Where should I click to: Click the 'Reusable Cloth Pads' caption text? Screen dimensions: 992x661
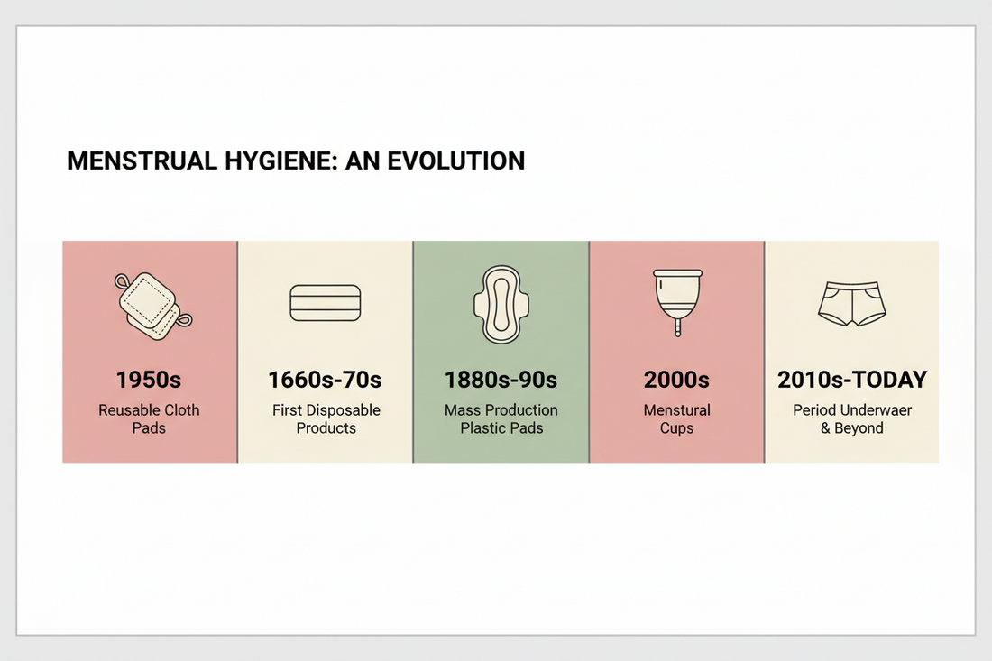click(149, 418)
